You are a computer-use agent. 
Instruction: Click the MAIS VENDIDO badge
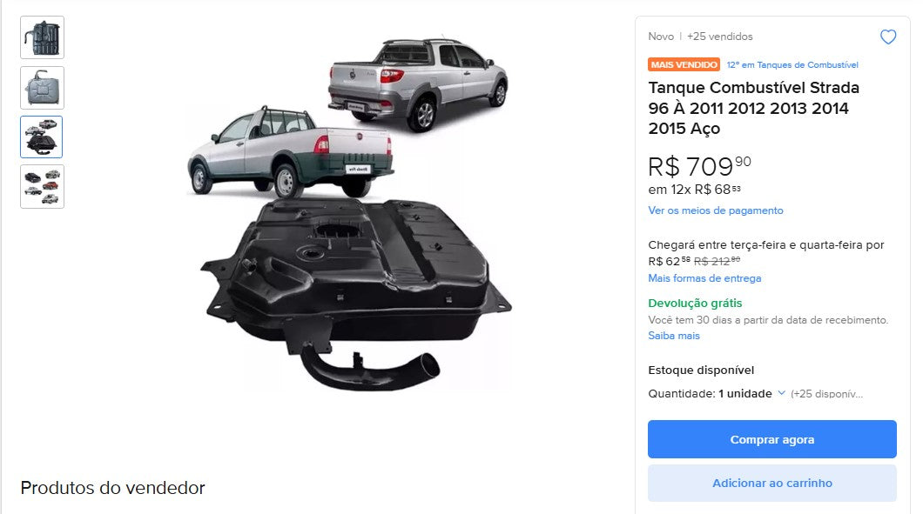click(684, 64)
